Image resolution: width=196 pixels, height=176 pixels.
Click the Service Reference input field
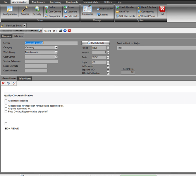[41, 62]
